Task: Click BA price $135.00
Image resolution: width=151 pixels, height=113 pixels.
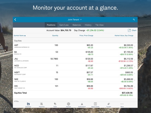Action: point(89,52)
